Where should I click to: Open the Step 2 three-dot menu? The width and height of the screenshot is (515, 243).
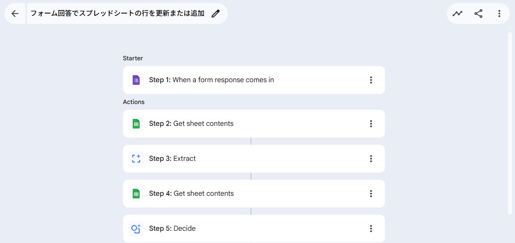tap(371, 124)
